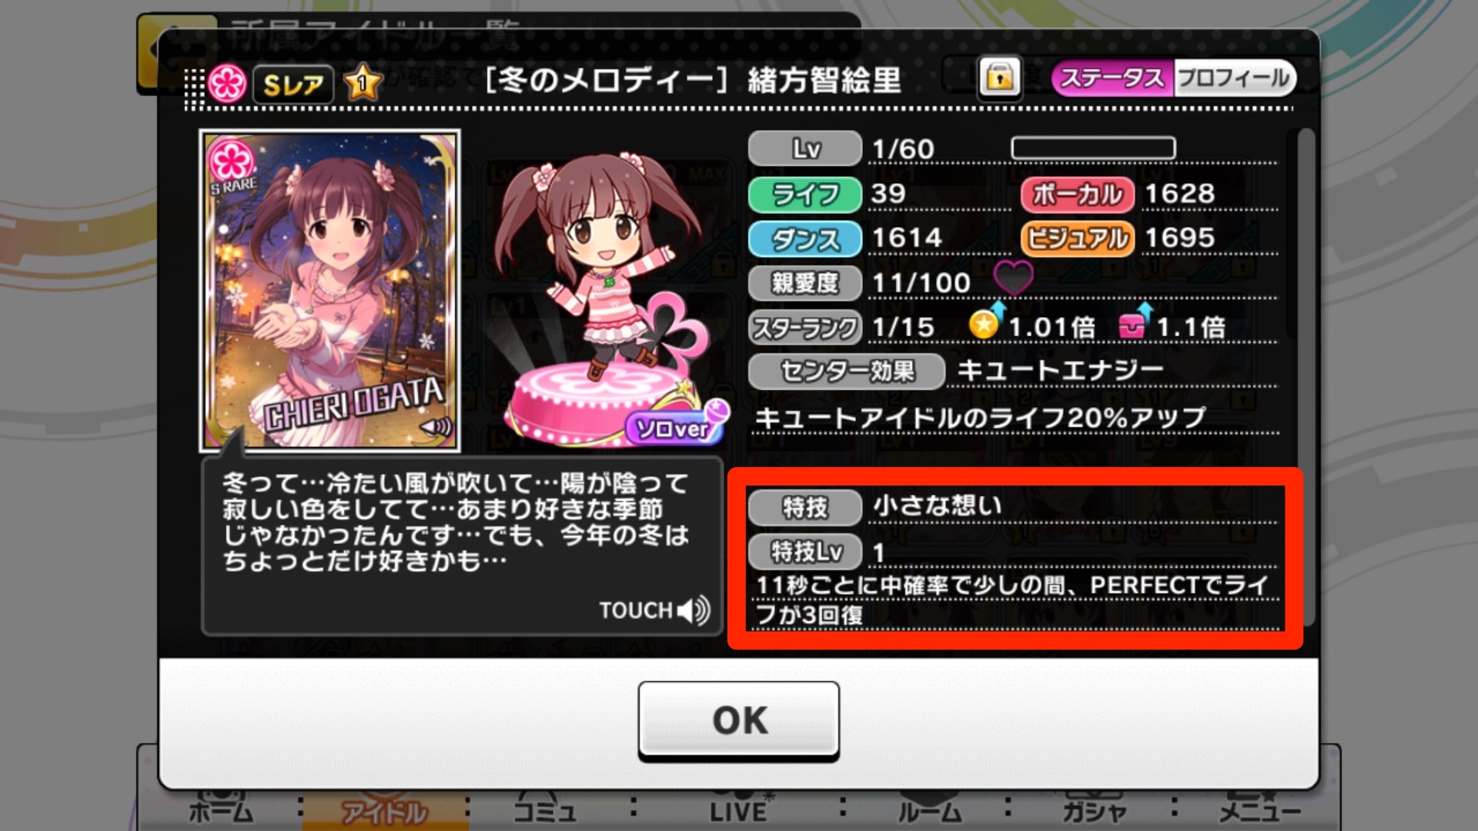1478x831 pixels.
Task: Tap the gold star rank badge
Action: [363, 82]
